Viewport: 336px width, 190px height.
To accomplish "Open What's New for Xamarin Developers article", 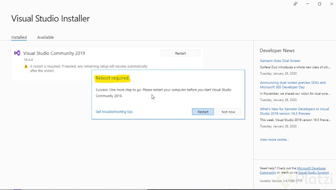I will [x=295, y=111].
